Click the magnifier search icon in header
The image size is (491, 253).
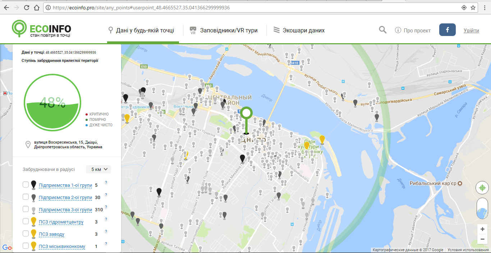[x=383, y=30]
